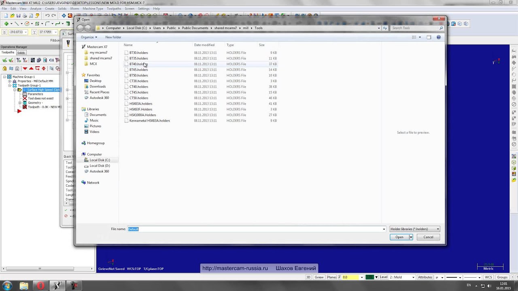The height and width of the screenshot is (291, 518).
Task: Click the New file icon in Mastercam toolbar
Action: click(x=6, y=16)
